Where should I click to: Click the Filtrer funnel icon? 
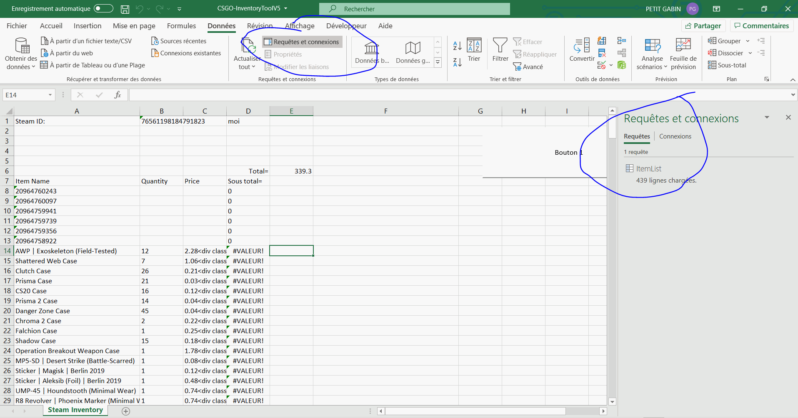pyautogui.click(x=500, y=46)
